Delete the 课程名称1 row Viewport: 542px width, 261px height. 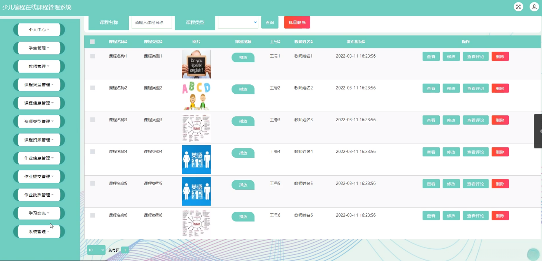[500, 56]
